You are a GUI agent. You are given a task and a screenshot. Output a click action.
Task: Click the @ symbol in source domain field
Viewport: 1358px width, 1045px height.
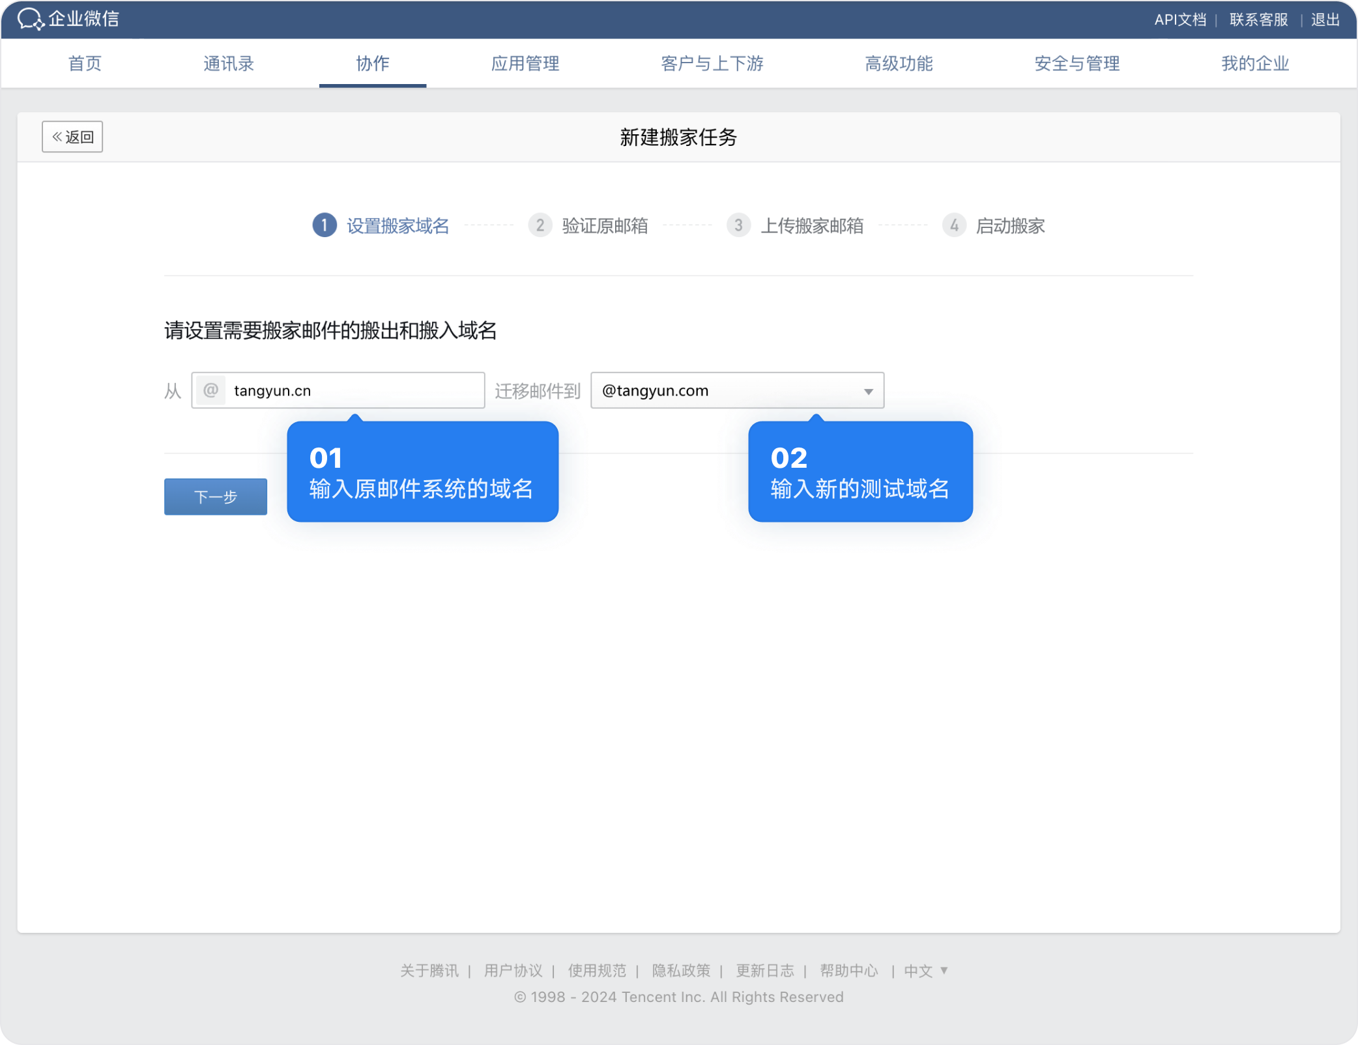click(210, 390)
